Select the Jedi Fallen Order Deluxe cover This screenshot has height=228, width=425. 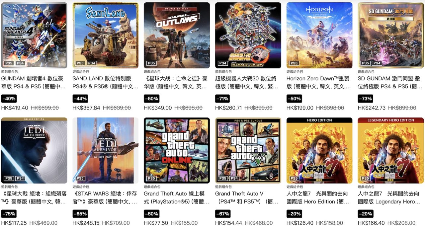point(34,150)
